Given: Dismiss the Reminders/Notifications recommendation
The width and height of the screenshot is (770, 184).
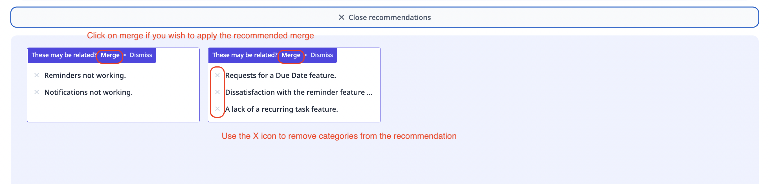Looking at the screenshot, I should (x=141, y=55).
